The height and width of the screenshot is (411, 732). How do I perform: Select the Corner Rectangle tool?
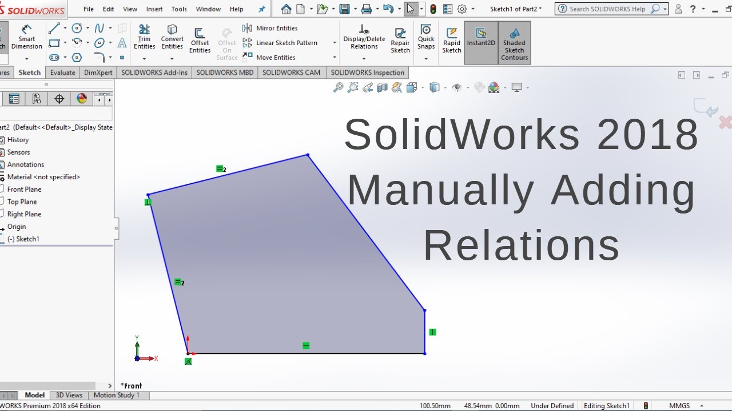tap(54, 43)
